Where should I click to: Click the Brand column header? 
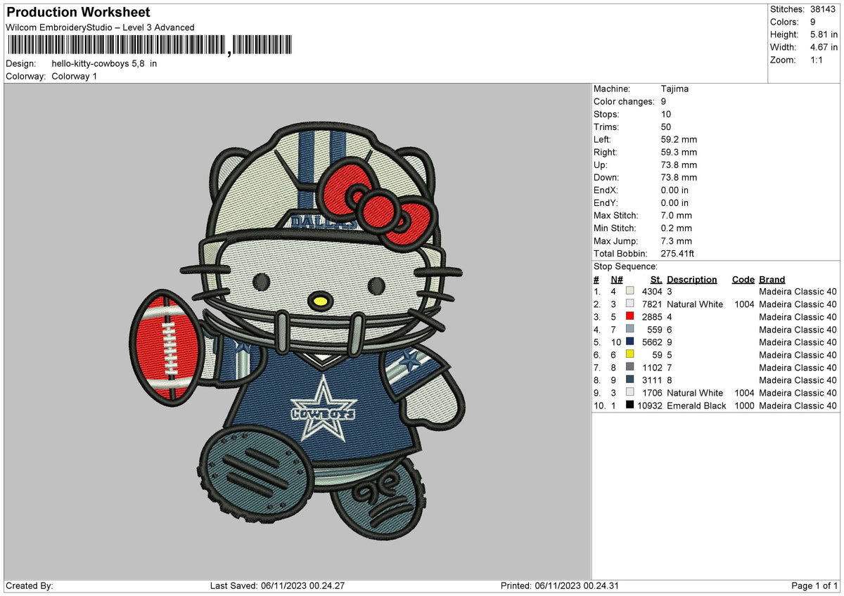click(x=772, y=279)
